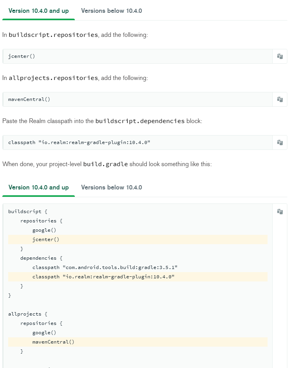Copy the single-line Realm classpath snippet
This screenshot has height=368, width=292.
click(x=280, y=142)
